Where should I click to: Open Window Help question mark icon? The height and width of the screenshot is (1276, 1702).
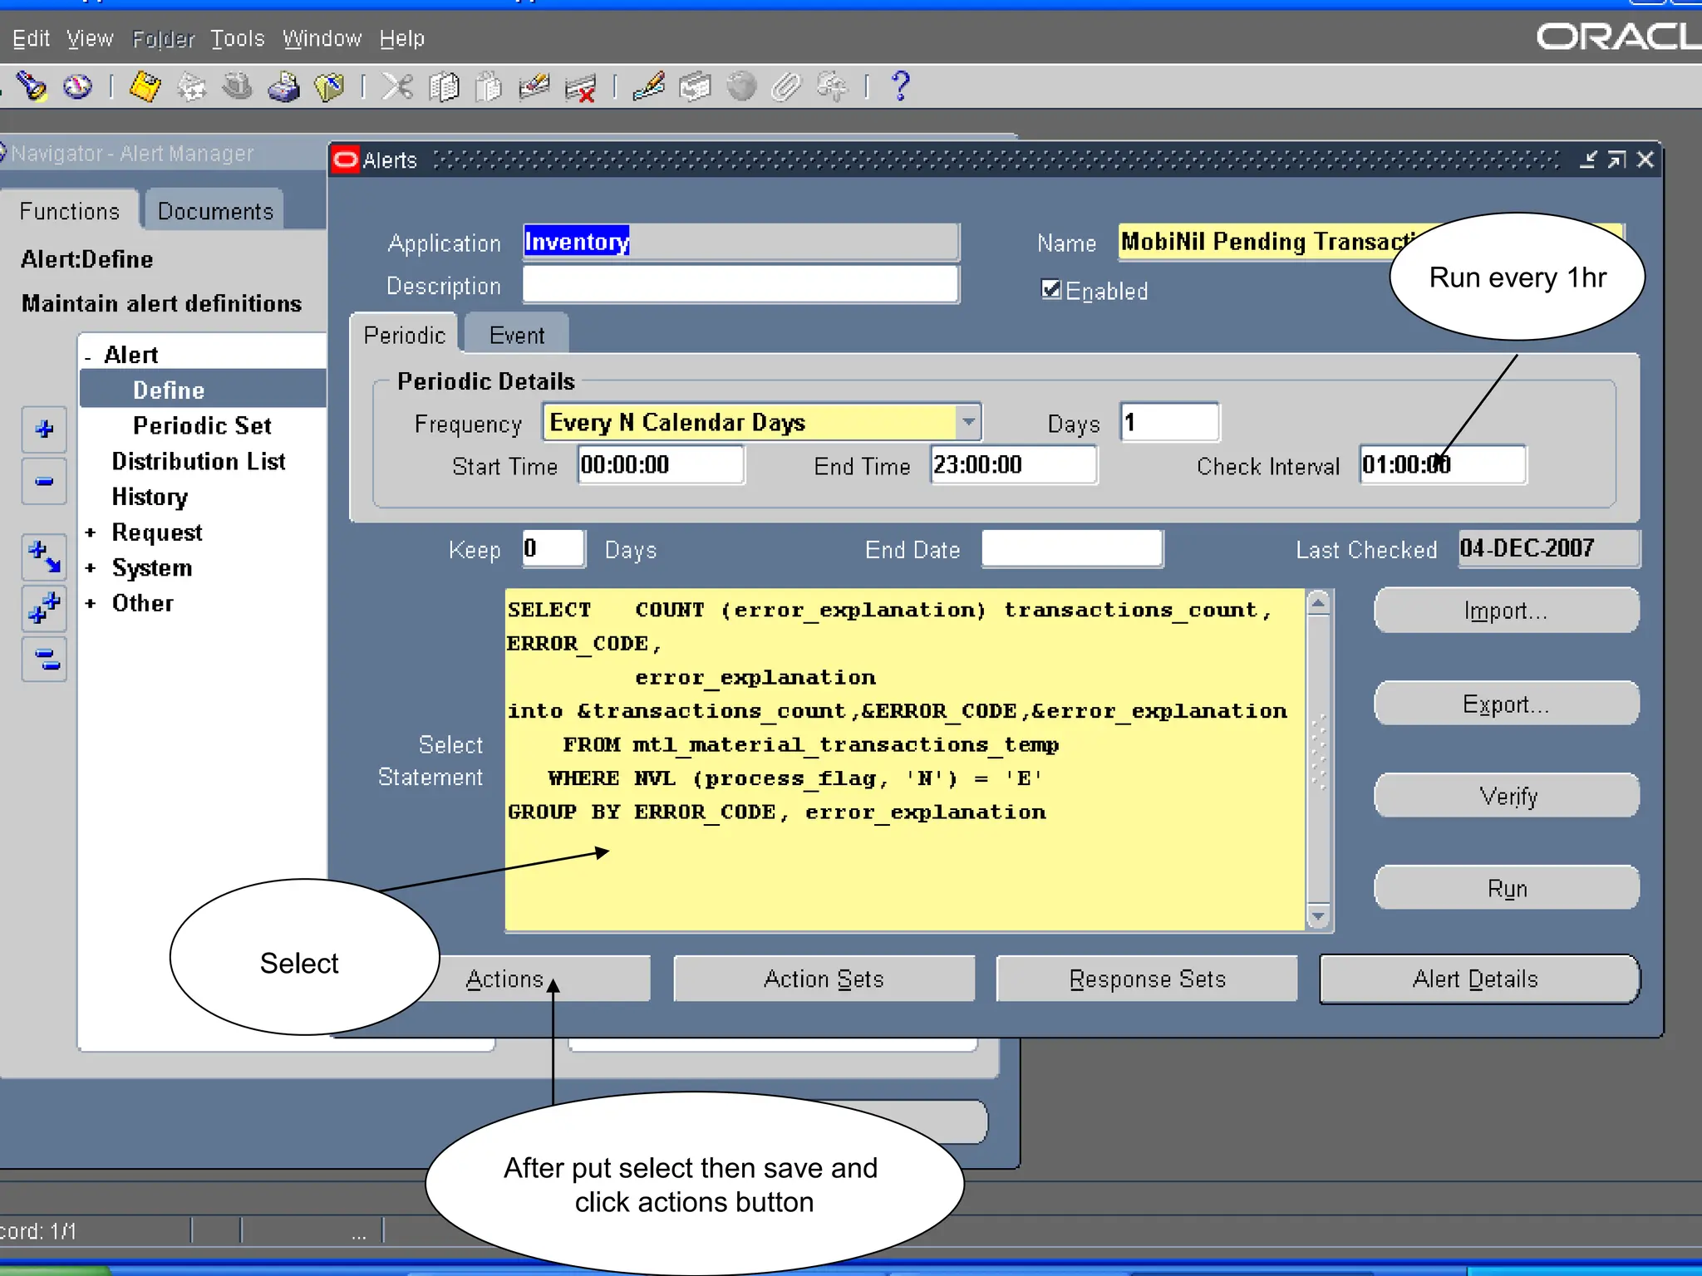(x=900, y=86)
